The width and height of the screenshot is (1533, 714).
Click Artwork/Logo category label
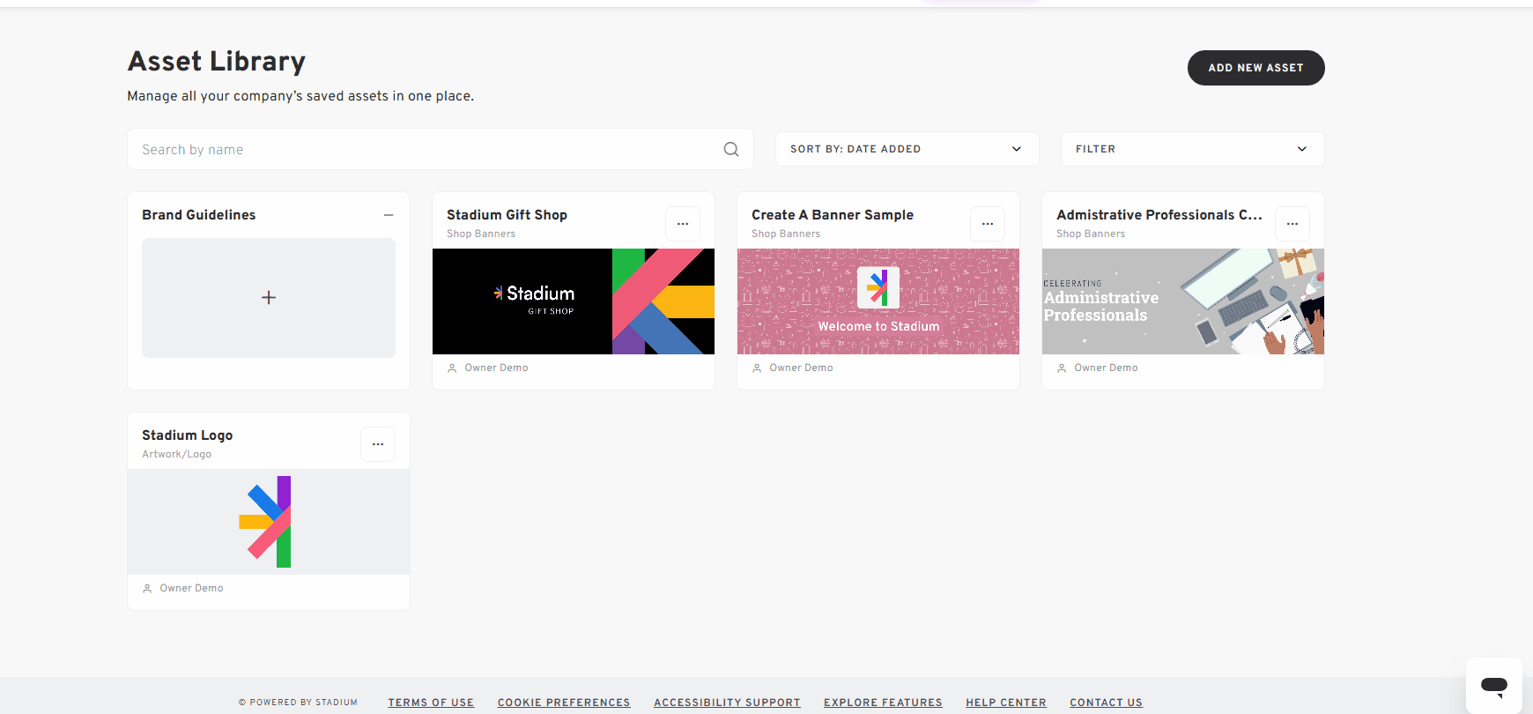pyautogui.click(x=177, y=454)
